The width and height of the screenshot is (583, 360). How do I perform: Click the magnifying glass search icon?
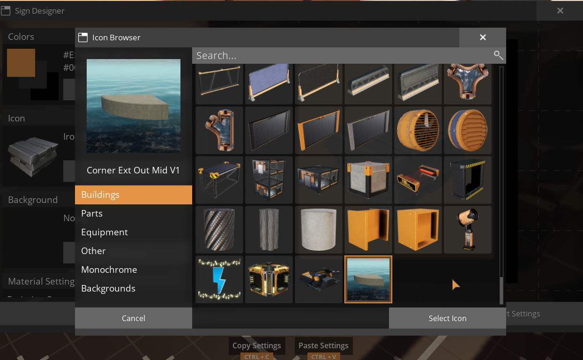(x=499, y=55)
